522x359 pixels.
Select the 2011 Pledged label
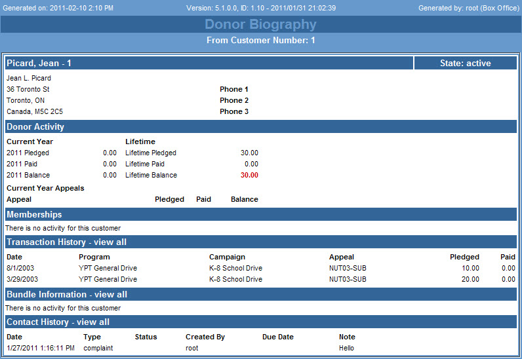point(28,153)
